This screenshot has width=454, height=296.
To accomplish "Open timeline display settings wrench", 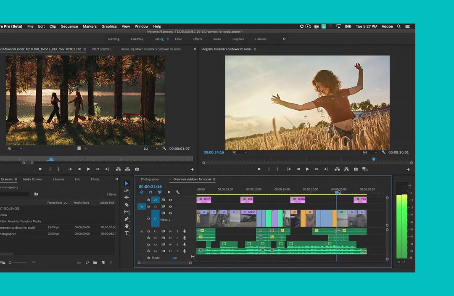I will (x=177, y=192).
